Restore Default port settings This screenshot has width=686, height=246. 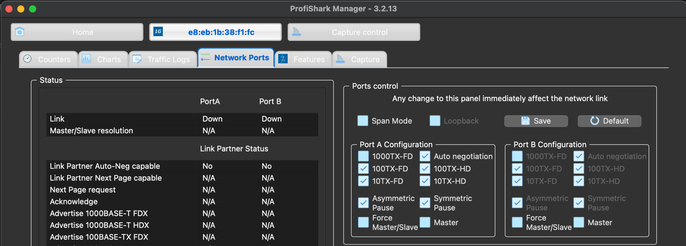(609, 121)
